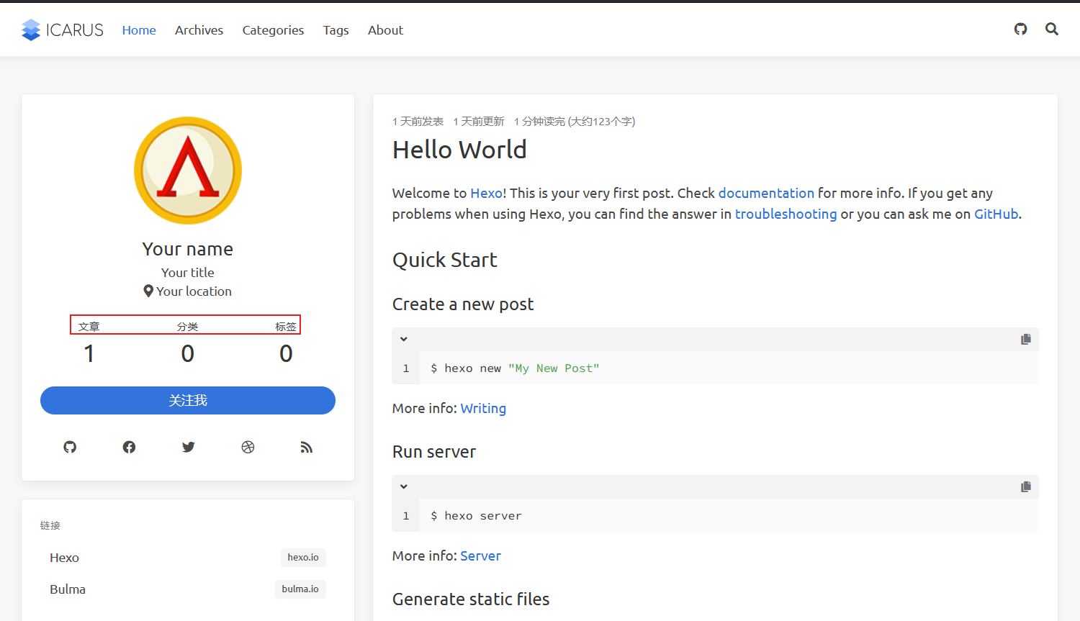Open Facebook icon in profile card
The image size is (1080, 621).
[x=129, y=448]
